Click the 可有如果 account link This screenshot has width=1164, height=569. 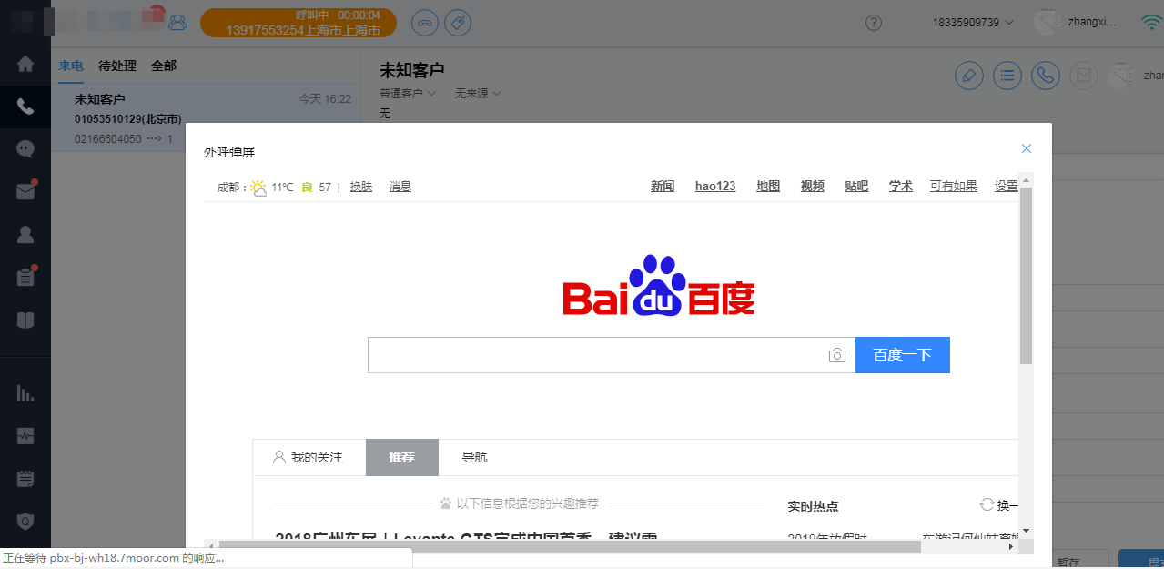point(954,187)
